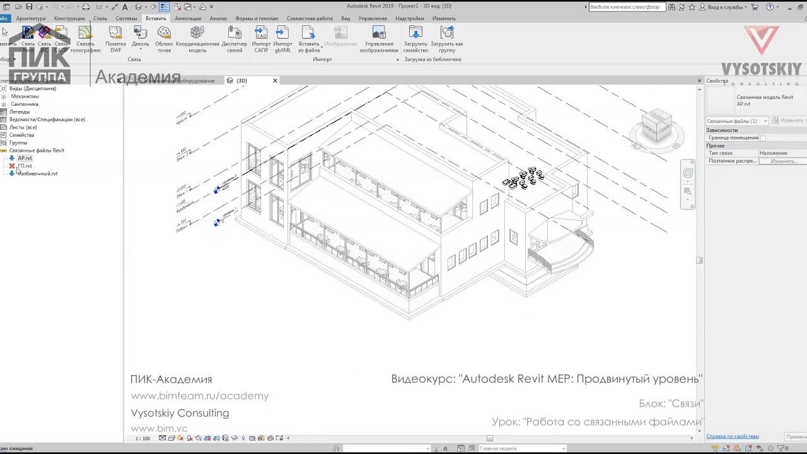Select Семейства in project browser

[x=21, y=135]
